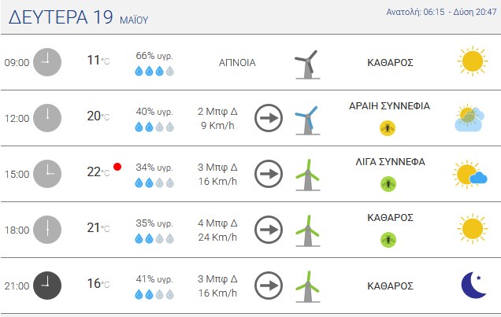Click the red dot beside 22°C
This screenshot has height=317, width=501.
117,167
